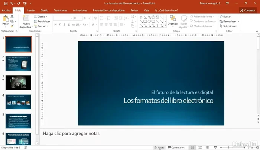Click the Nueva diapositiva icon
The height and width of the screenshot is (150, 260).
click(26, 18)
